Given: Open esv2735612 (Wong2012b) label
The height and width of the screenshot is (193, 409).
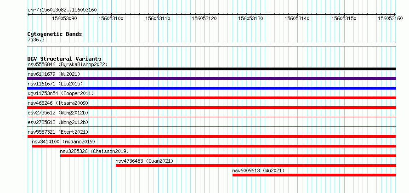Looking at the screenshot, I should [58, 113].
